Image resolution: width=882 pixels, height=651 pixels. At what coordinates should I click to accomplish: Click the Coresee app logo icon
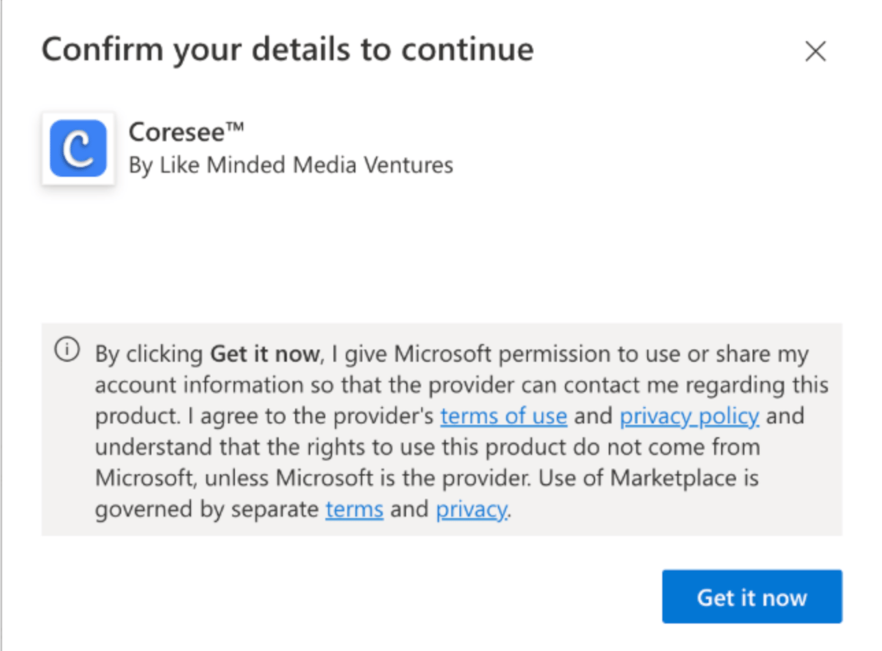pyautogui.click(x=78, y=149)
